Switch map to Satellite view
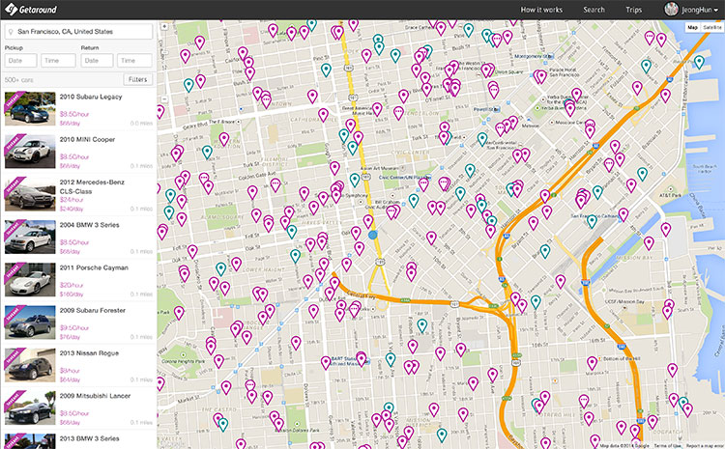The width and height of the screenshot is (725, 449). coord(712,28)
